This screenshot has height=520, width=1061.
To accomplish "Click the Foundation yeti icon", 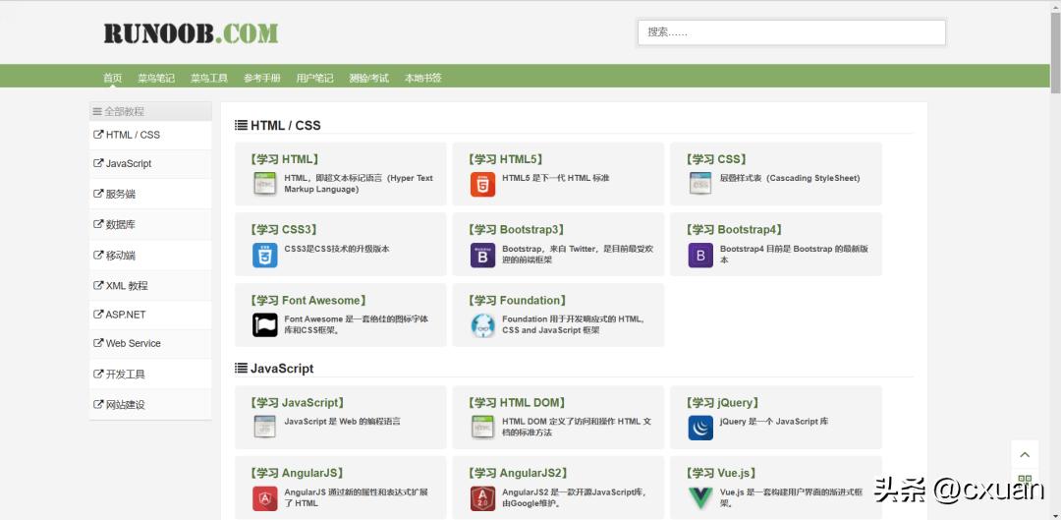I will click(x=482, y=325).
